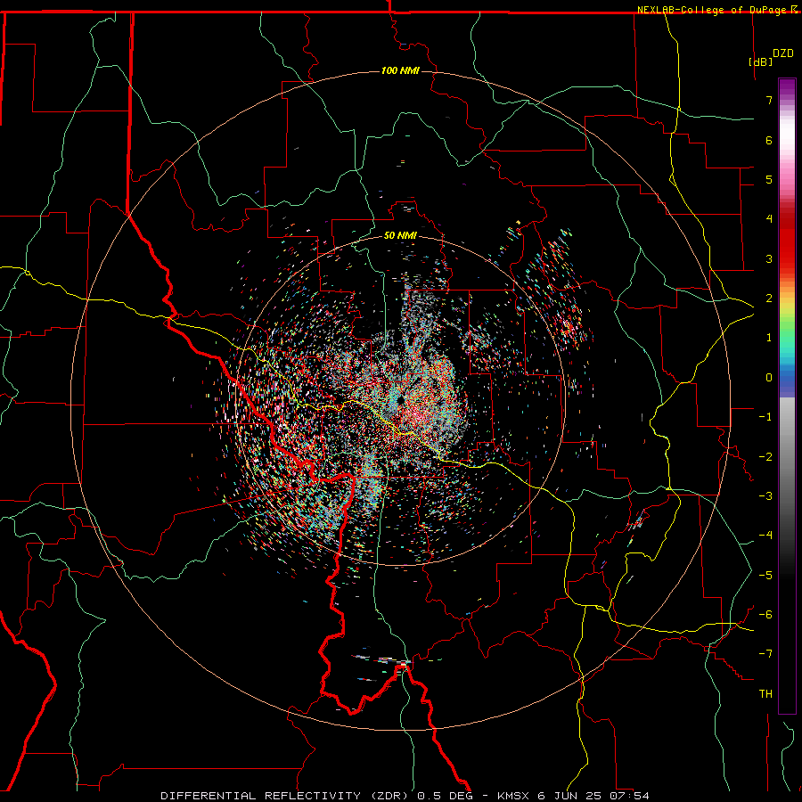Click the [dB] units label
The image size is (802, 802).
[x=760, y=61]
